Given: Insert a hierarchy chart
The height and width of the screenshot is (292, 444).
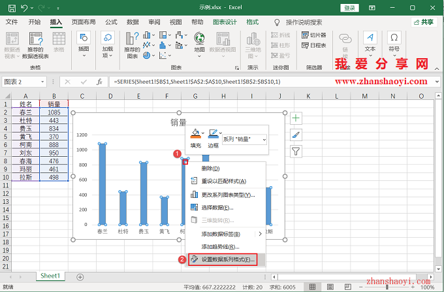Looking at the screenshot, I should point(163,35).
